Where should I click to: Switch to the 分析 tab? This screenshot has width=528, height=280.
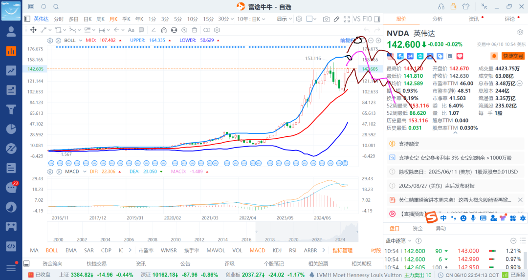click(x=437, y=19)
